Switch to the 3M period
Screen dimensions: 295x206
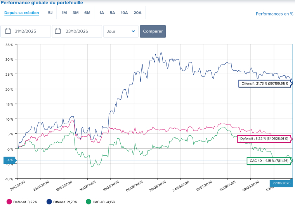tap(76, 13)
